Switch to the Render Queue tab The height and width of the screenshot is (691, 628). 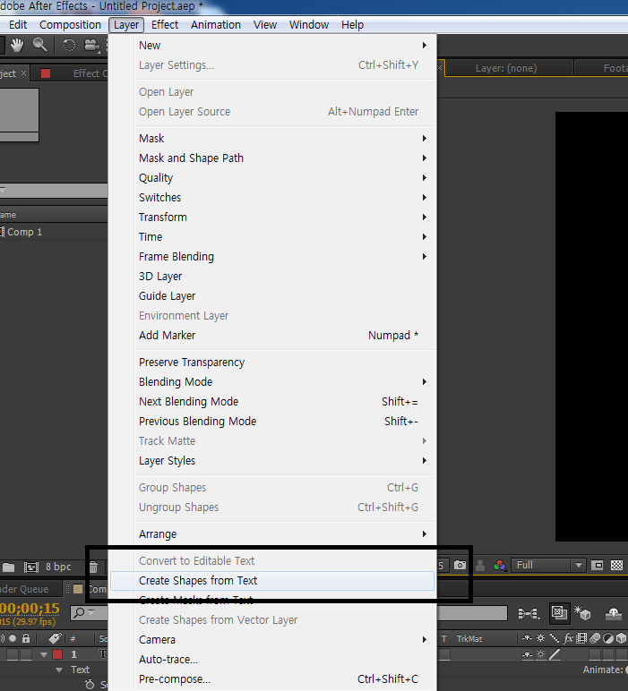point(30,589)
